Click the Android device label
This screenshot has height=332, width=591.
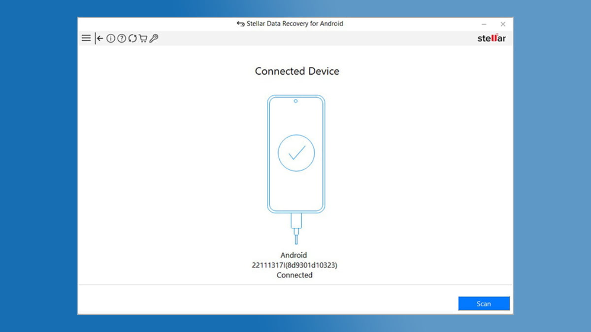(294, 255)
